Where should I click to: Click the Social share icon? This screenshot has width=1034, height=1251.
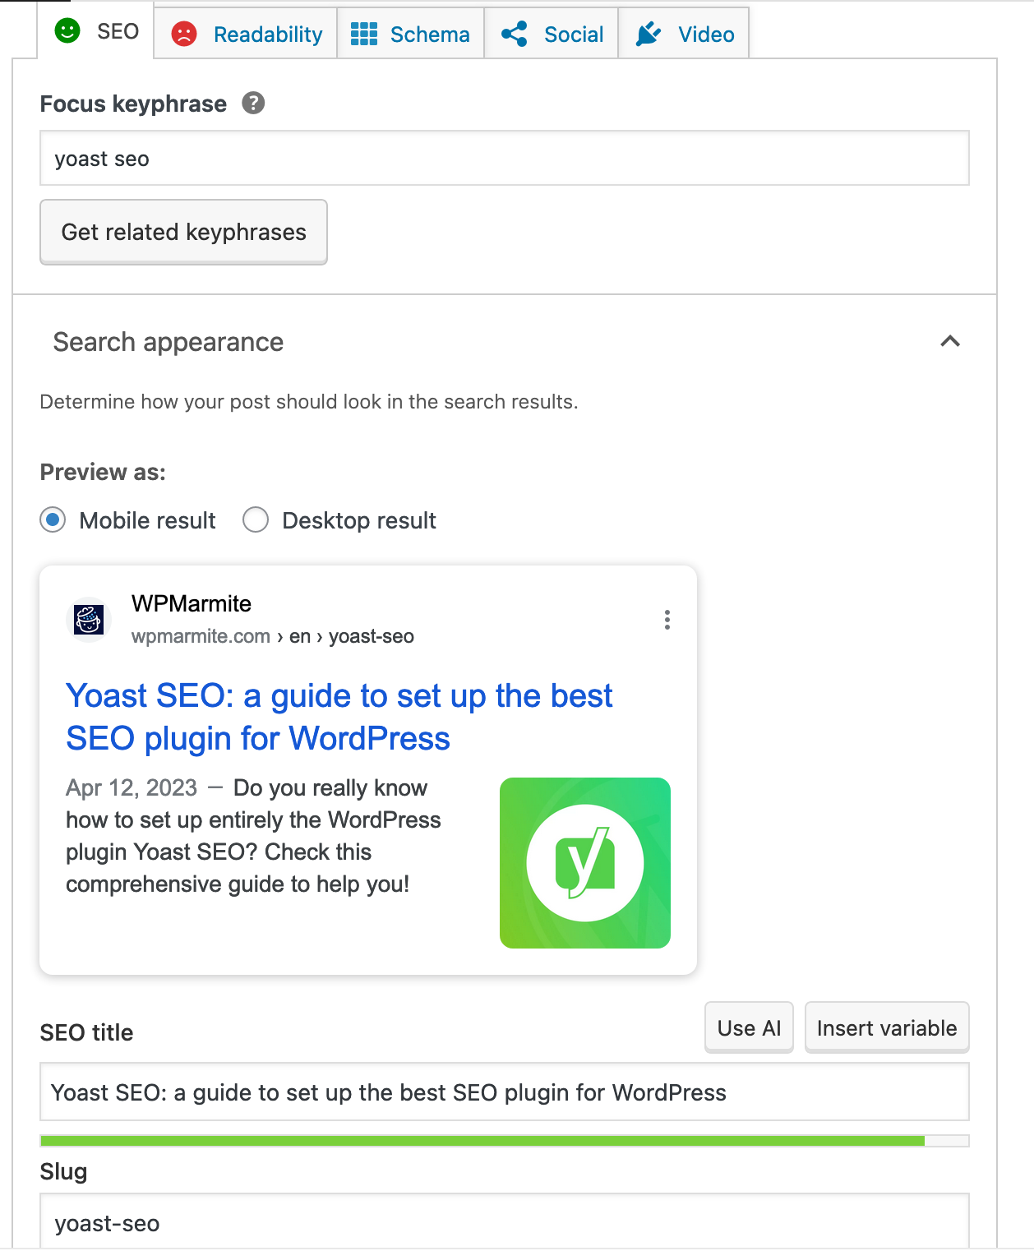515,33
